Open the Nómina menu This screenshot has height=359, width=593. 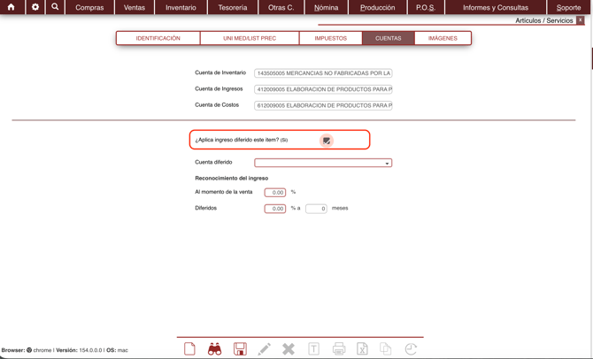point(326,7)
